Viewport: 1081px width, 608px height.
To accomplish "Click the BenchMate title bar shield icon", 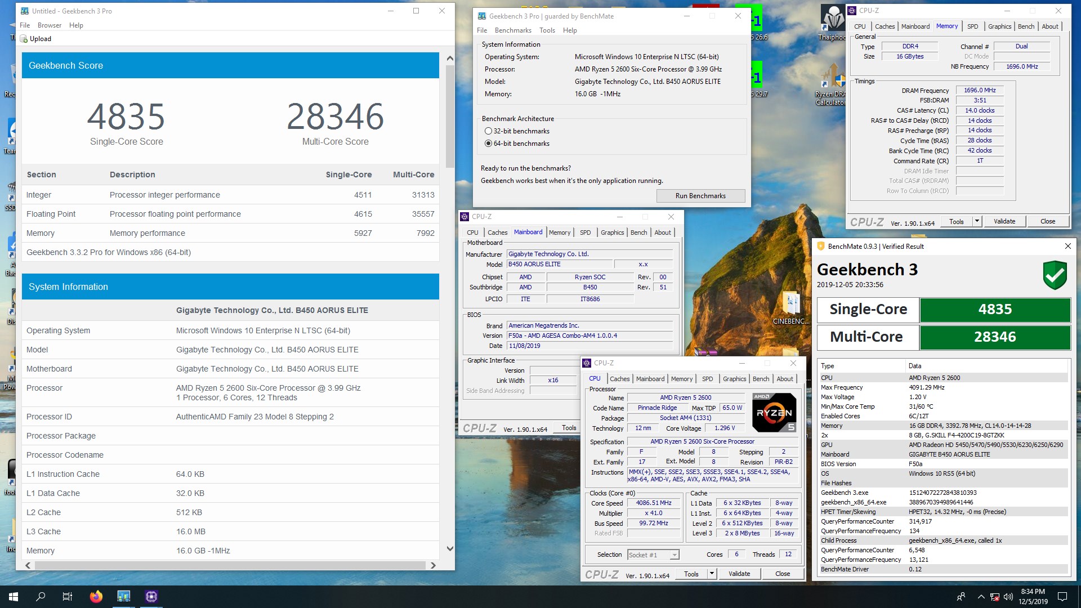I will (821, 246).
